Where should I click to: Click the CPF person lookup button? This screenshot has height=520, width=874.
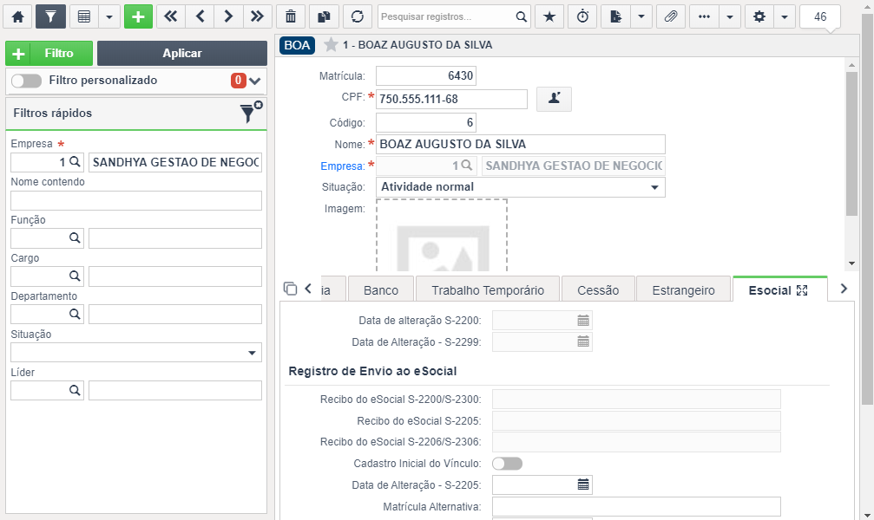[x=554, y=99]
